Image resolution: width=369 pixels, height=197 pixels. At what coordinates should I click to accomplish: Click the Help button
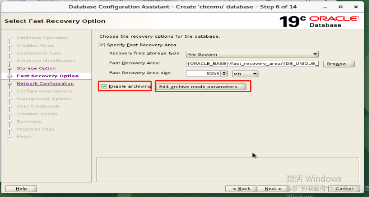[x=21, y=189]
